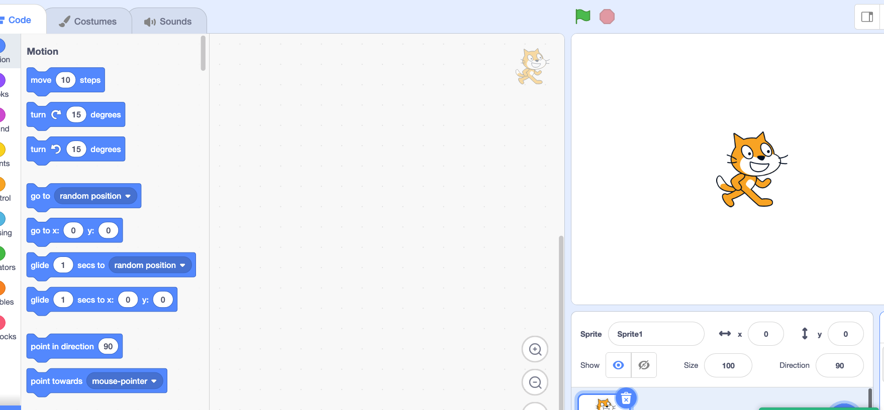
Task: Click the block palette scrollbar
Action: [x=203, y=53]
